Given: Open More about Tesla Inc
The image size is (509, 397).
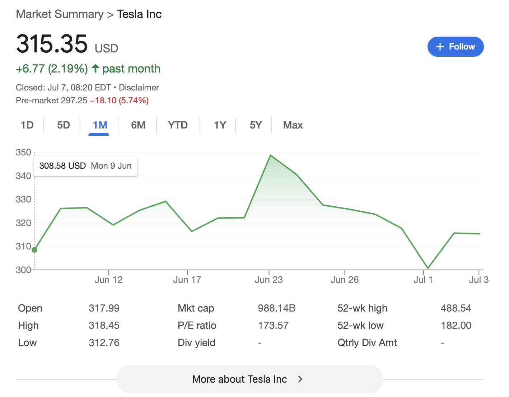Looking at the screenshot, I should 249,379.
